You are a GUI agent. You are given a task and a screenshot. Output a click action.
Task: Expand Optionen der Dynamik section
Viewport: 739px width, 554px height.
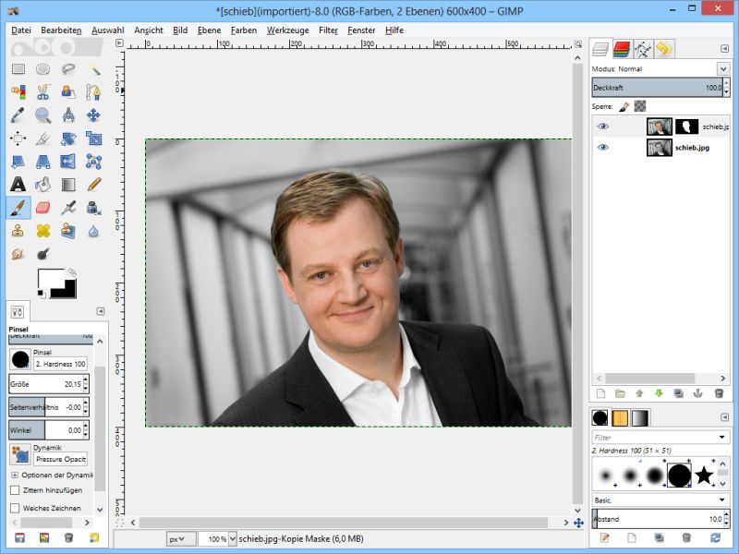(15, 475)
